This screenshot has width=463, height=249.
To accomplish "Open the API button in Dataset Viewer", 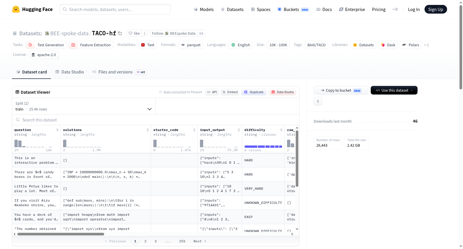I will point(212,92).
